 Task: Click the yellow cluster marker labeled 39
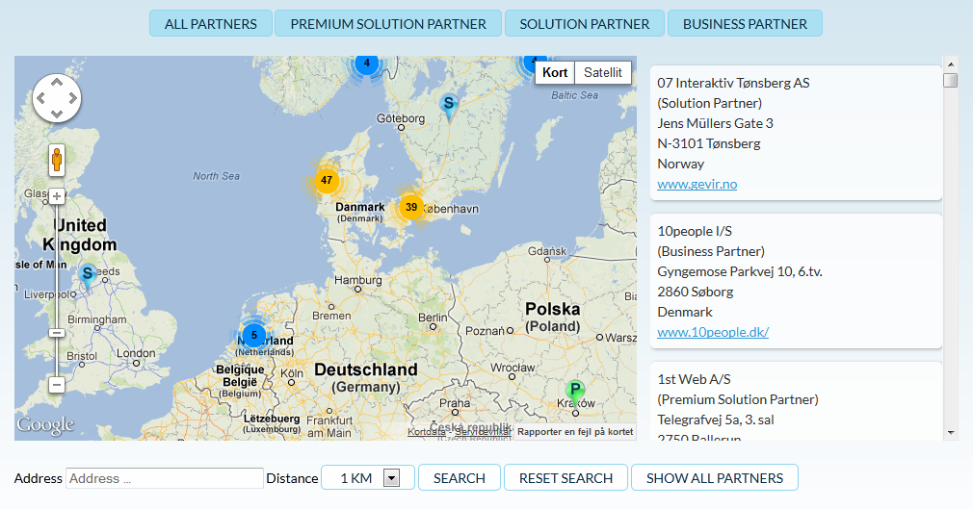(411, 207)
